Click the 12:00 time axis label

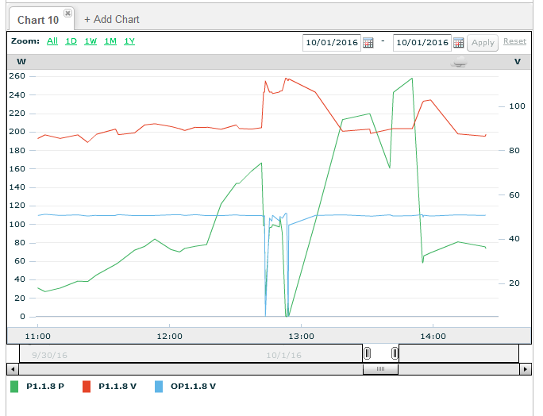pos(169,337)
